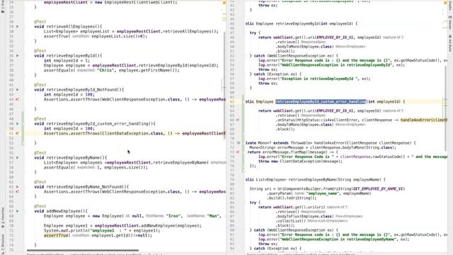The image size is (453, 255).
Task: Run retrieveEmployeeById_NotFound test via gutter arrow
Action: pyautogui.click(x=17, y=90)
